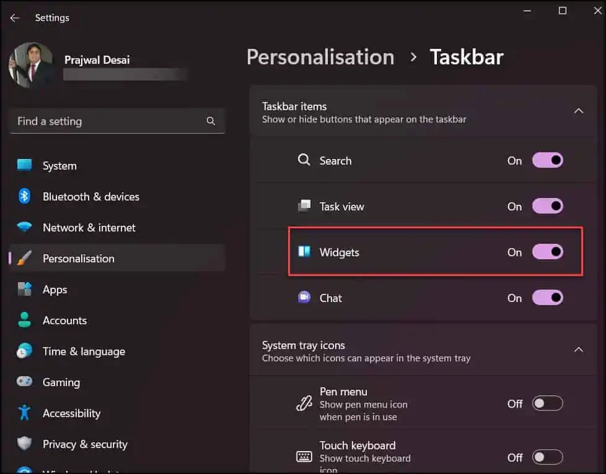Turn on the Touch keyboard toggle
This screenshot has width=606, height=474.
tap(548, 457)
